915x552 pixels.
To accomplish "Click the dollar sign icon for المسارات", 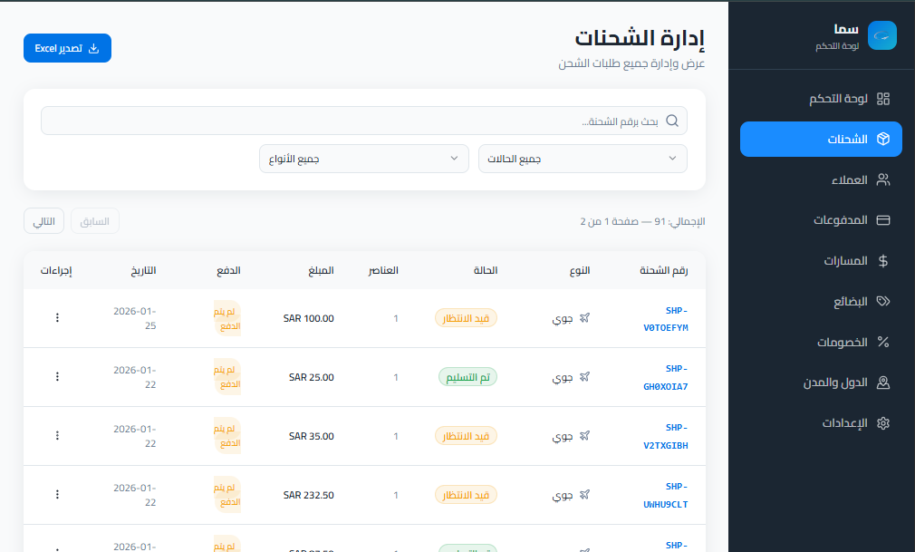I will click(x=884, y=261).
